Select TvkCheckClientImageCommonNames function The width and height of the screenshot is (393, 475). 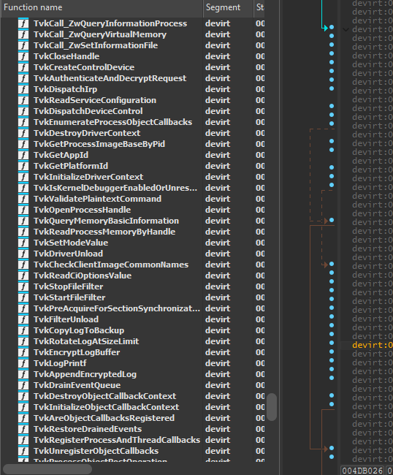(111, 265)
